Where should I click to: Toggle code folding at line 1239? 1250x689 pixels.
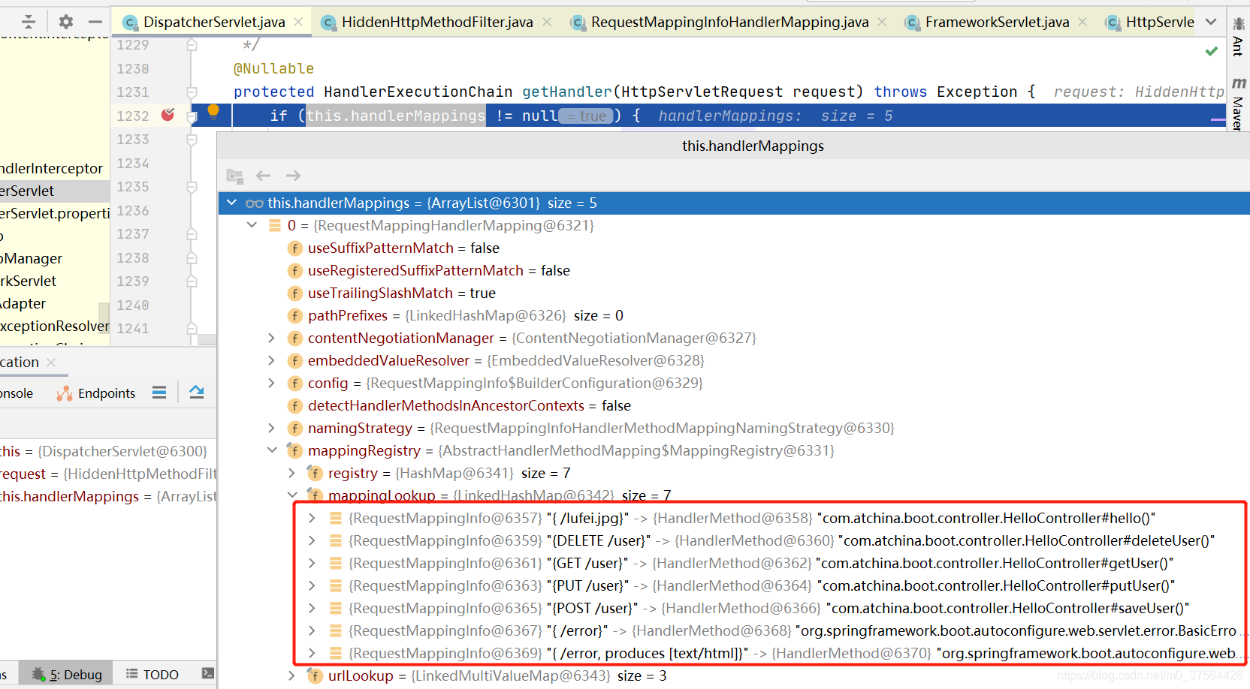click(192, 281)
